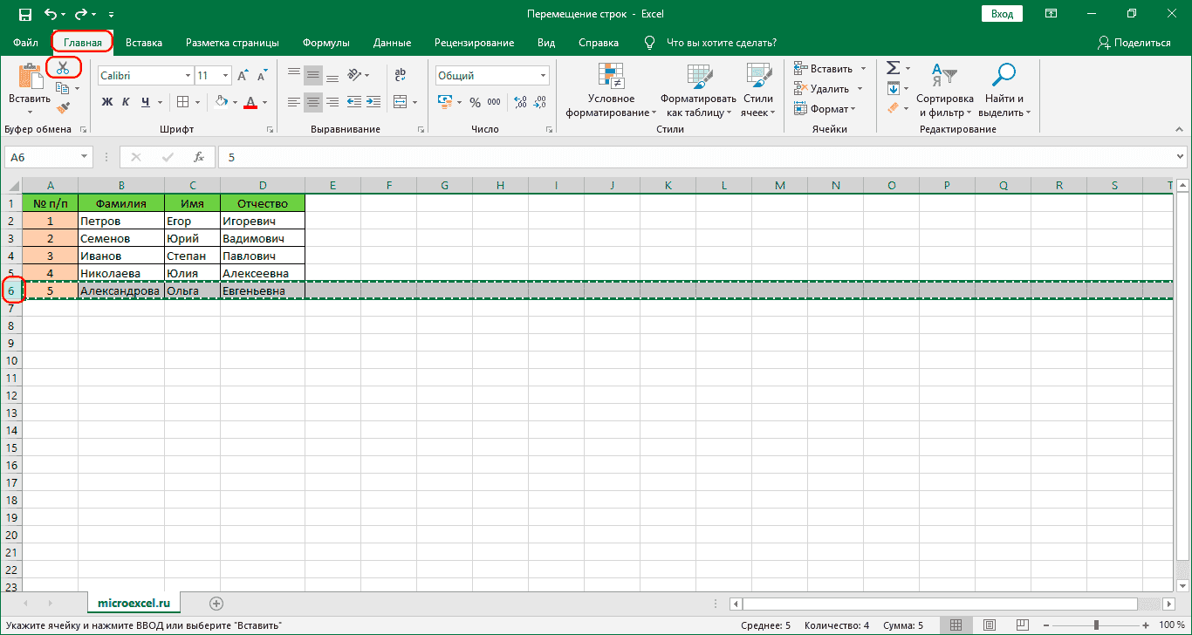The image size is (1192, 635).
Task: Click the AutoSum sigma icon
Action: pyautogui.click(x=893, y=68)
